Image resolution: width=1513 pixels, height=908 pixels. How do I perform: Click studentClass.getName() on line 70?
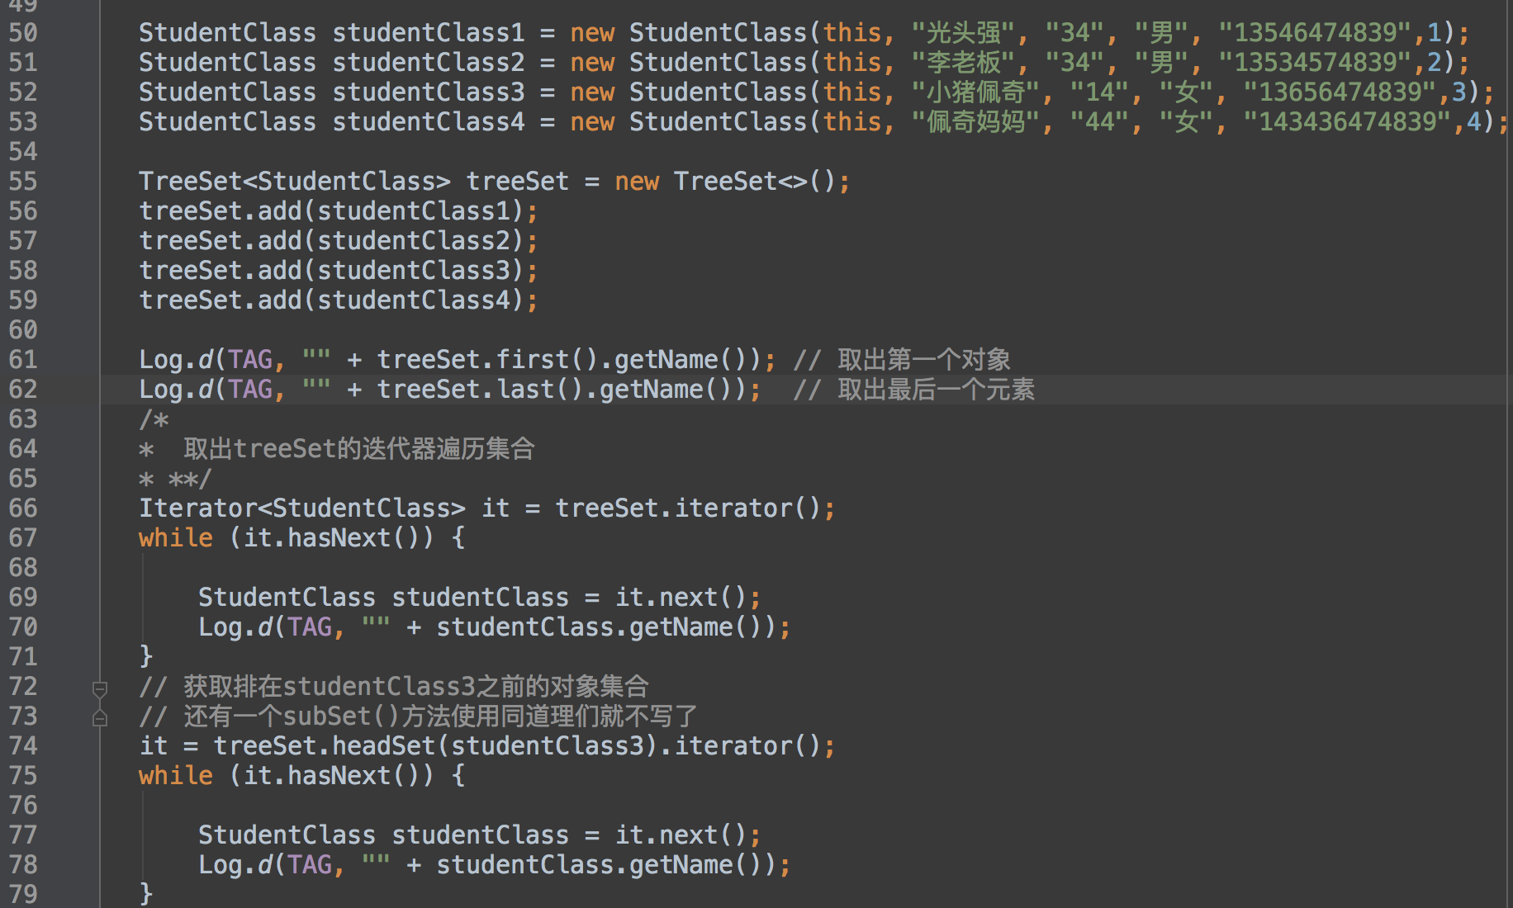606,627
